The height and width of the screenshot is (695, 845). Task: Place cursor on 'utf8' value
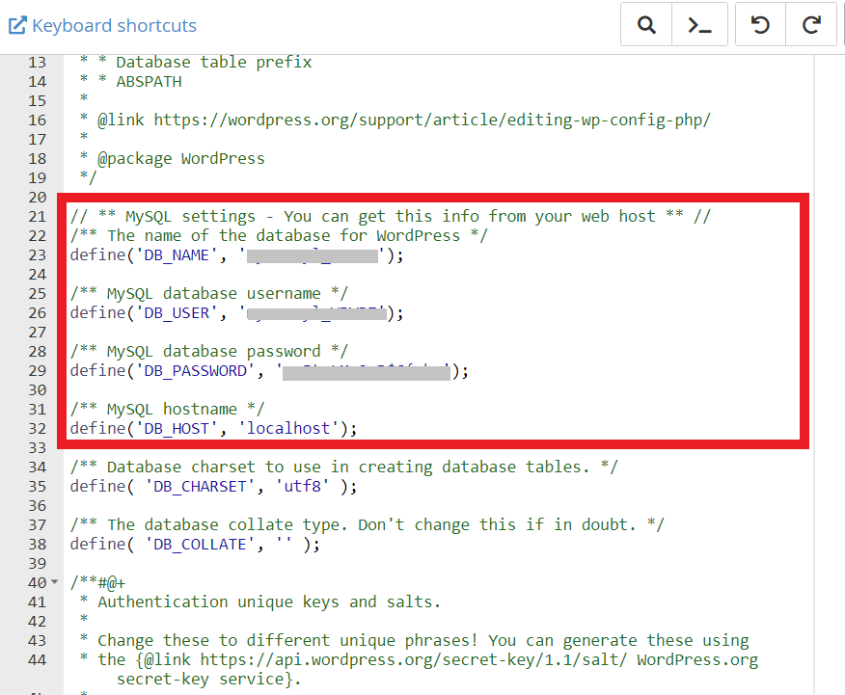click(302, 486)
